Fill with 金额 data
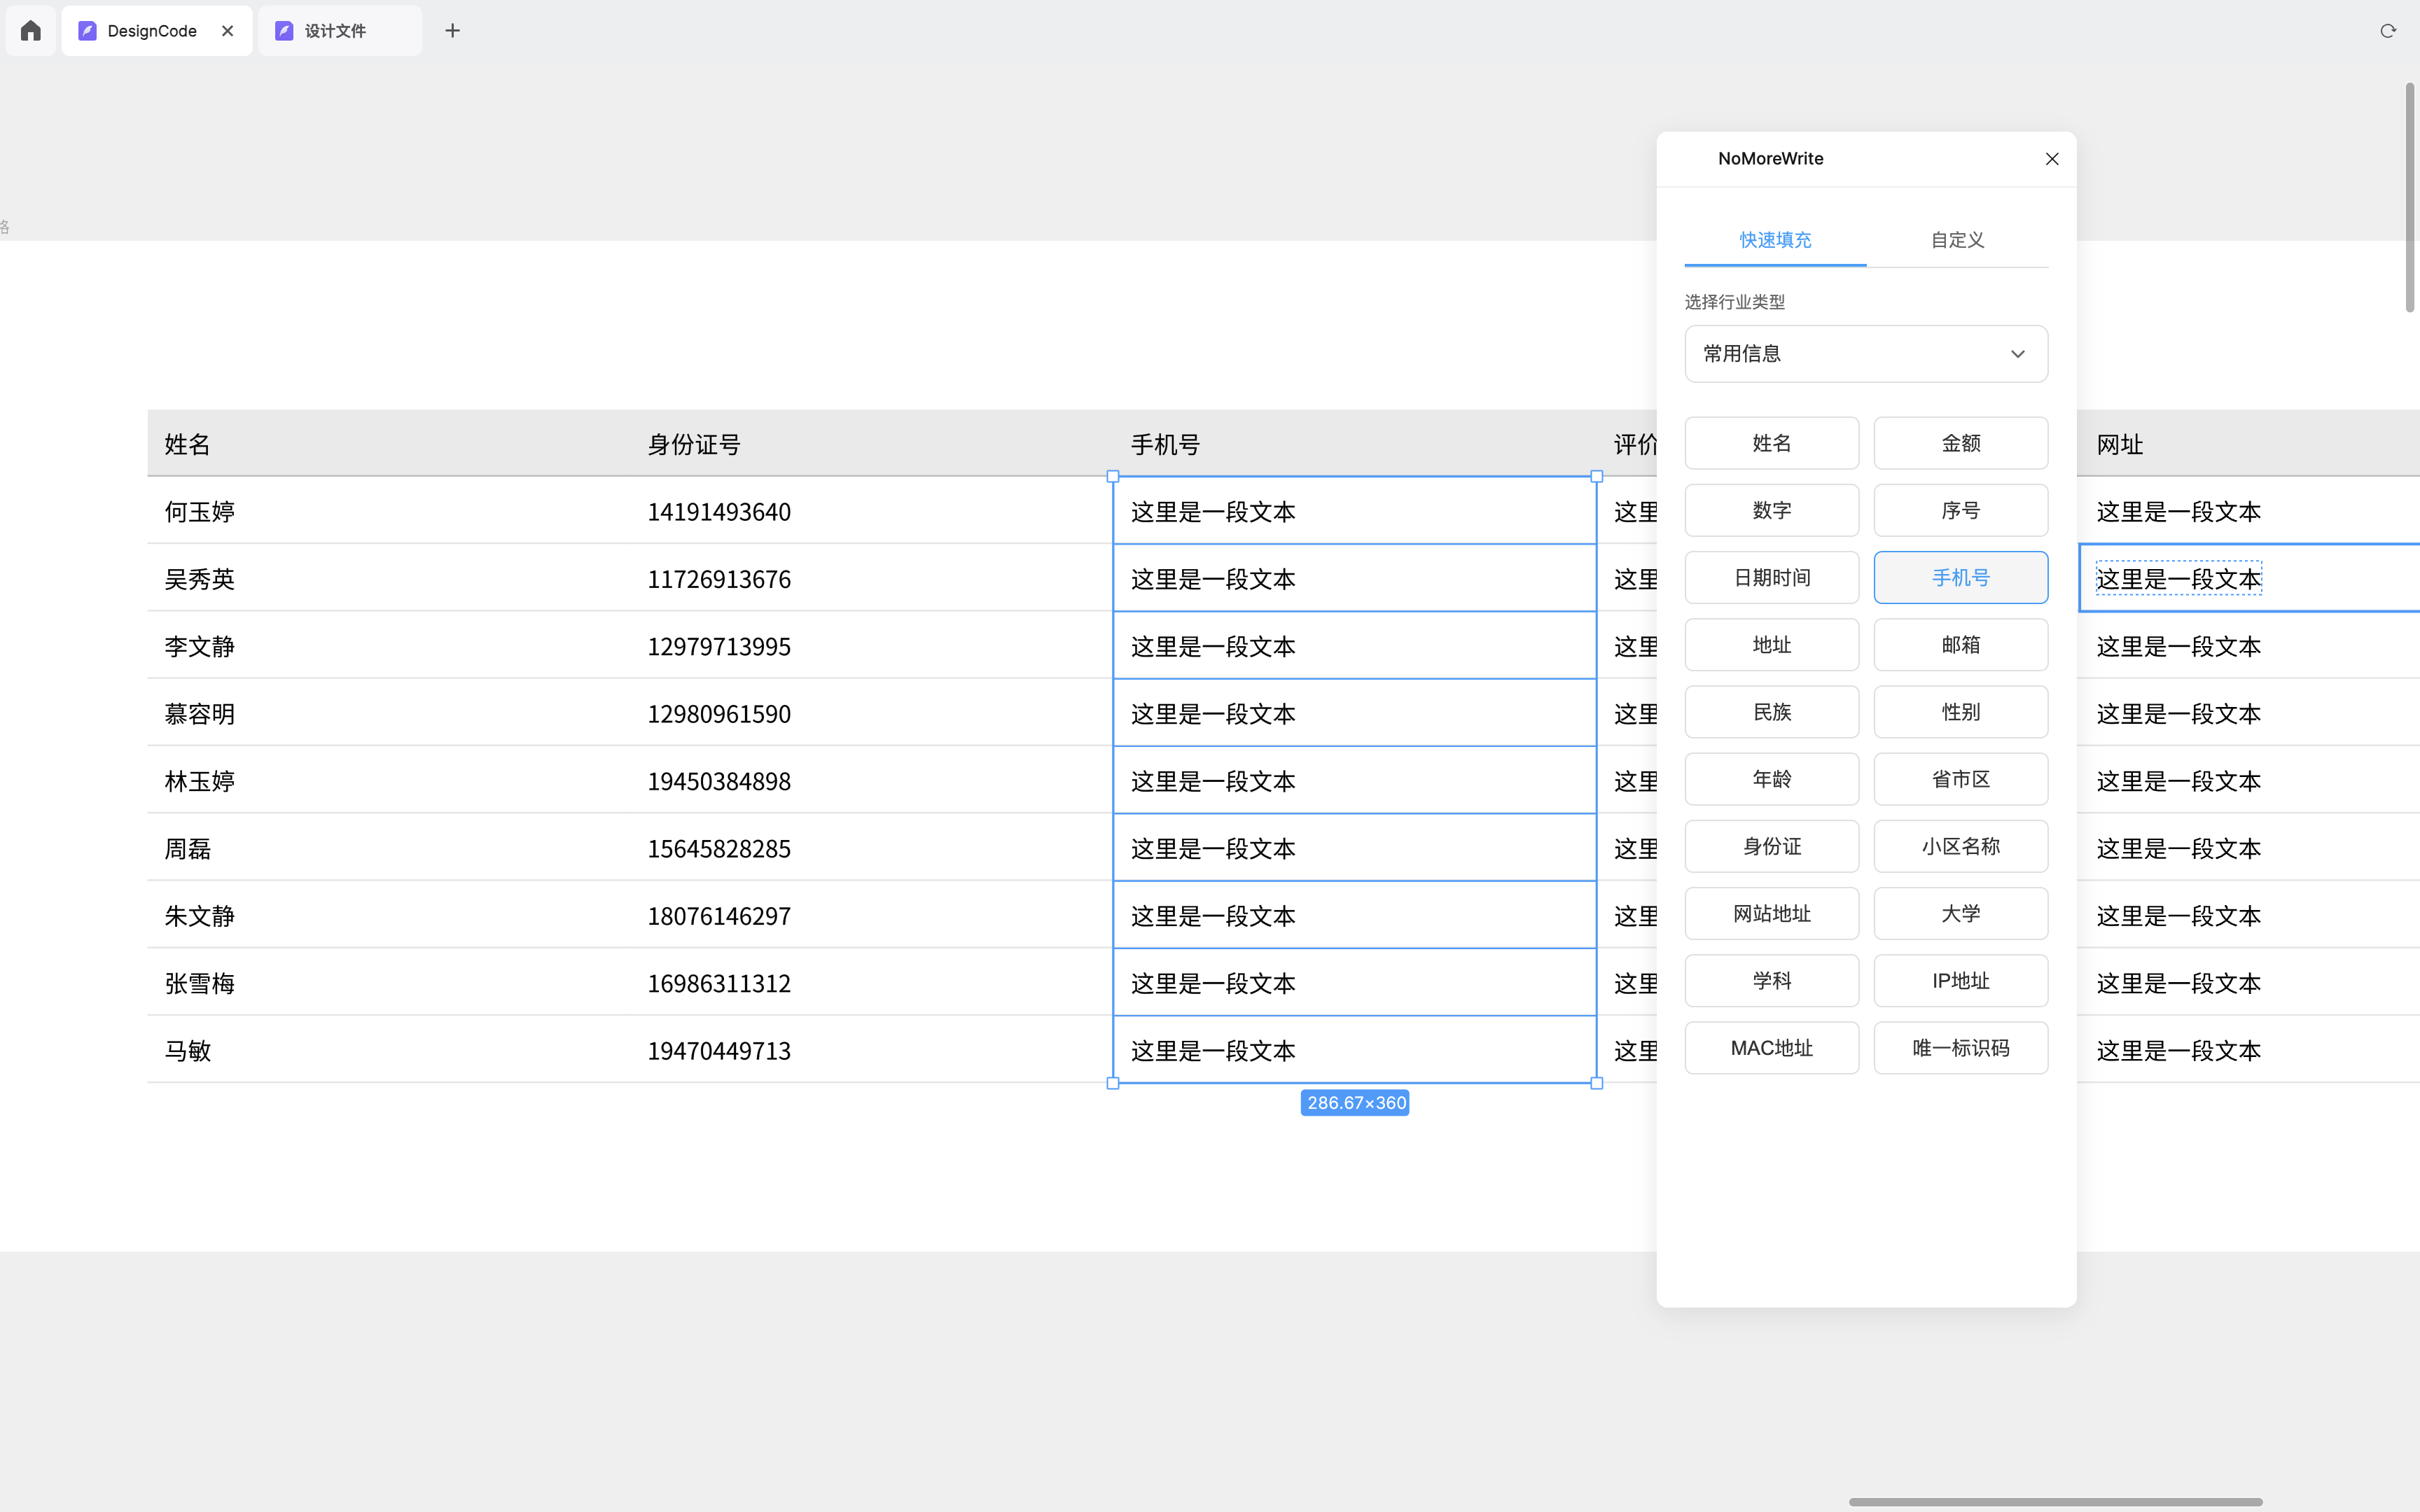The width and height of the screenshot is (2420, 1512). [x=1960, y=443]
